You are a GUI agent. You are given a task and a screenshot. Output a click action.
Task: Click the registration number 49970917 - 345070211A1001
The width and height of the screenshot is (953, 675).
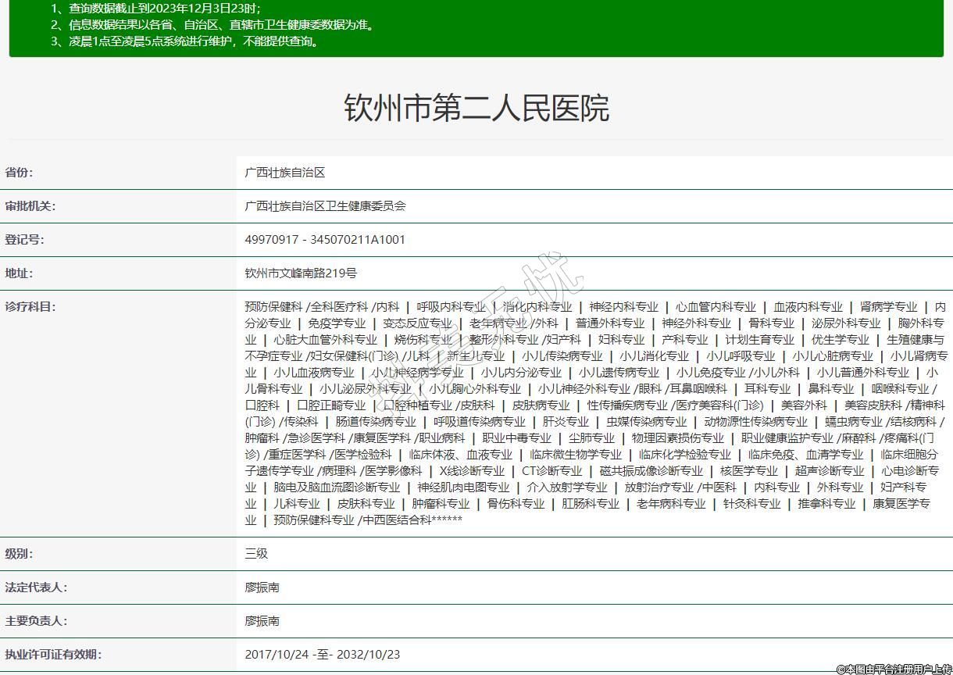pos(325,240)
